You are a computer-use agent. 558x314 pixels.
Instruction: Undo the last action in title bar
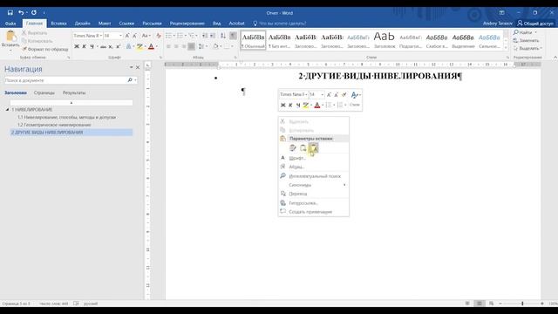21,12
